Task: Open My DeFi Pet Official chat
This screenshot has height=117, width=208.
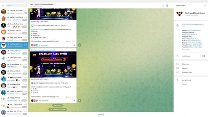Action: (14, 19)
